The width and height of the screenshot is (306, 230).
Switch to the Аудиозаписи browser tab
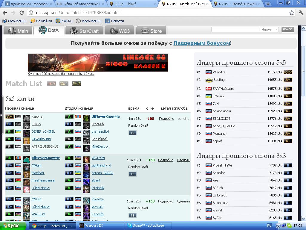point(29,4)
